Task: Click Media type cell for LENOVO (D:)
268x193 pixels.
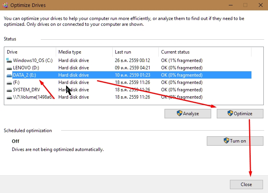Action: [x=74, y=68]
